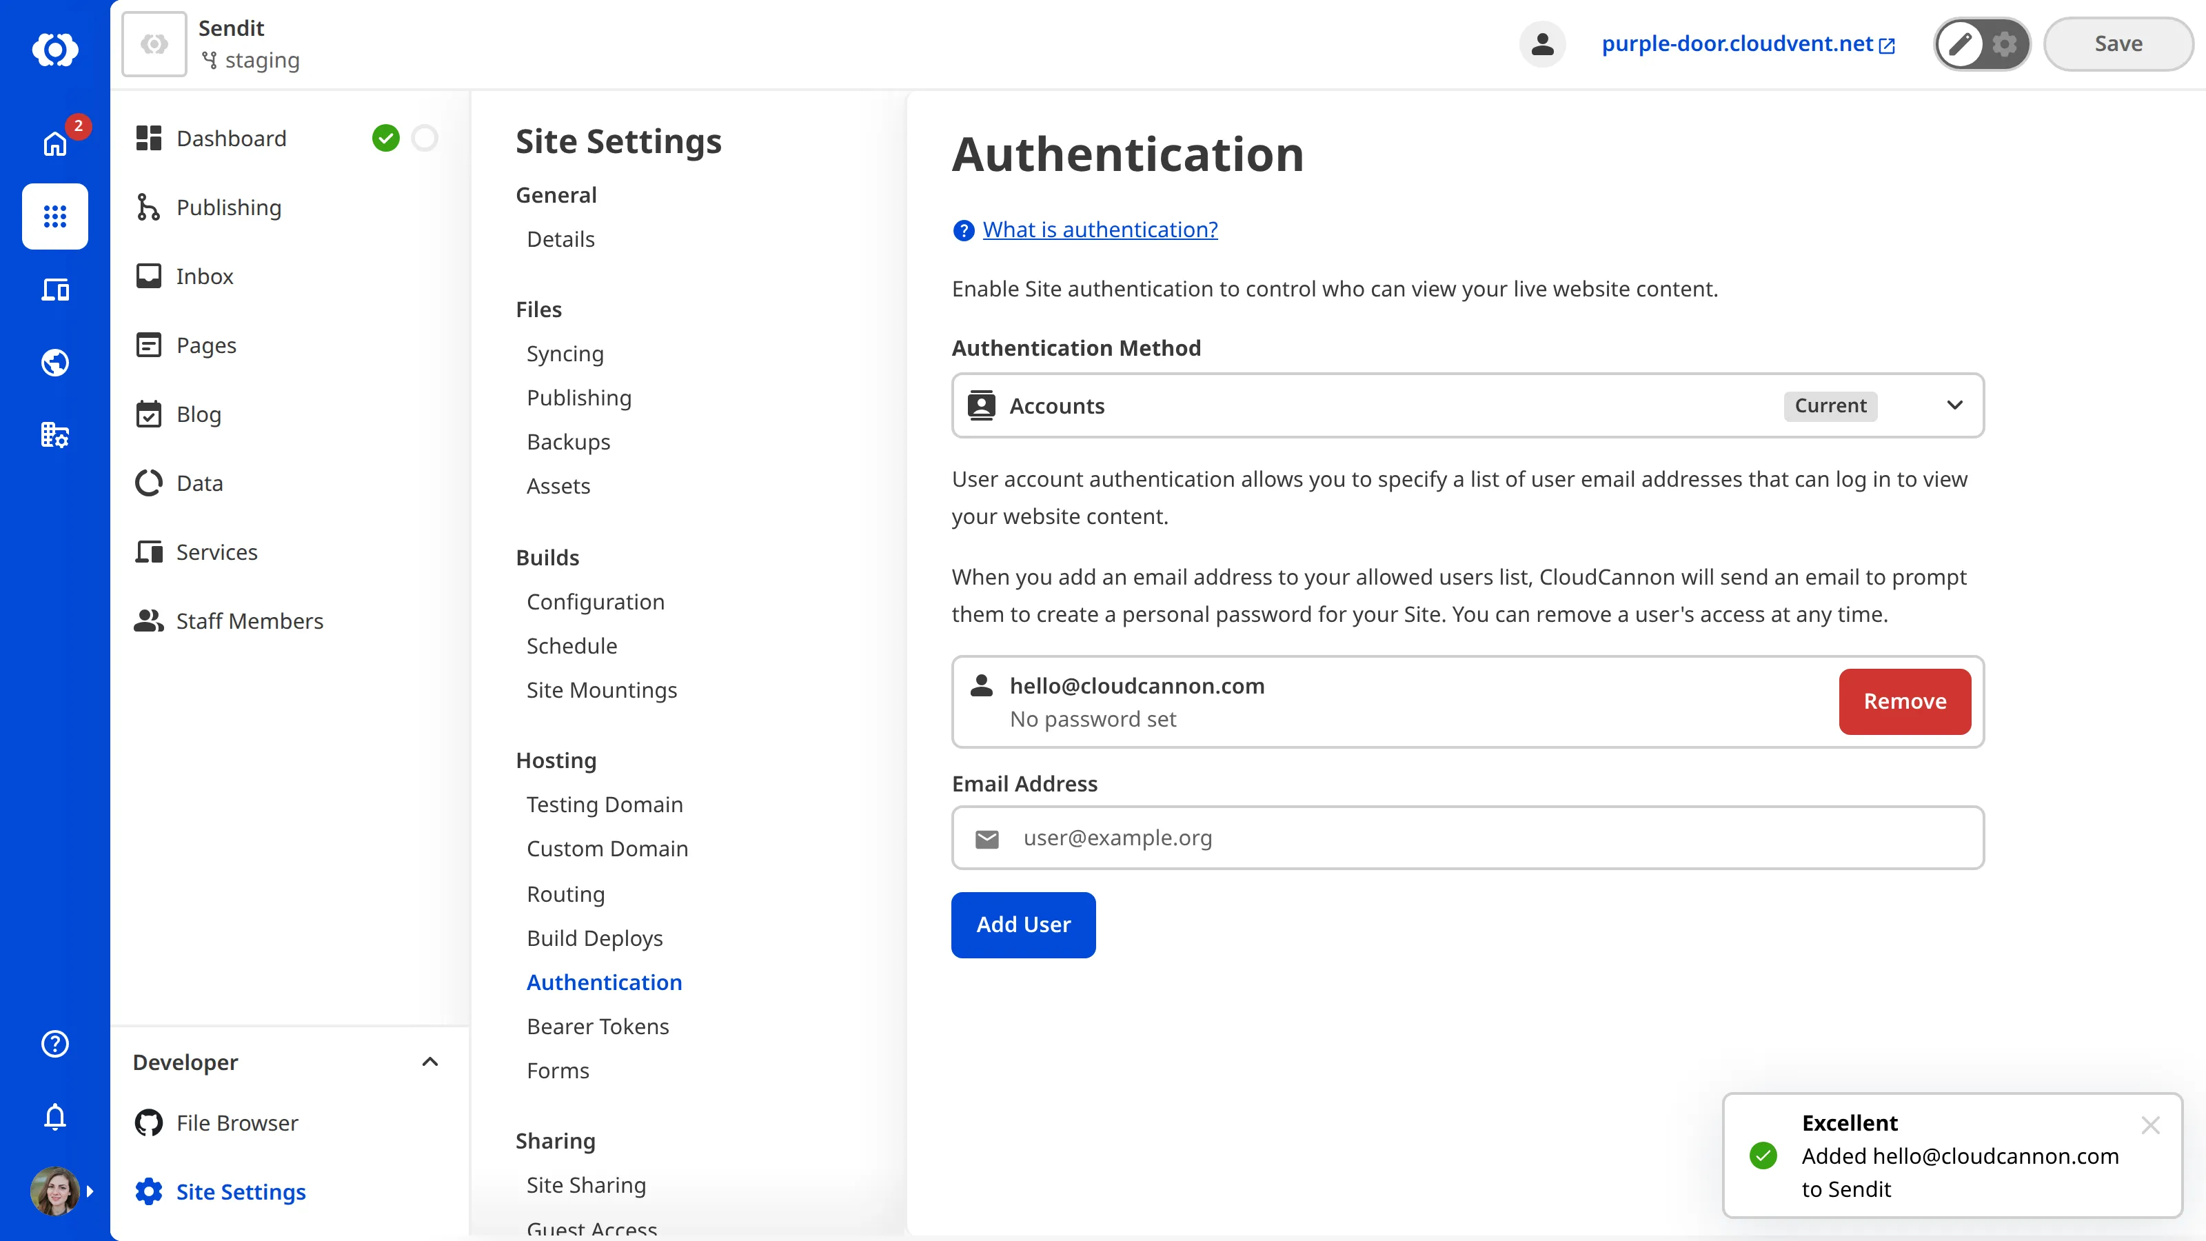
Task: Open the globe icon in blue sidebar
Action: (x=55, y=362)
